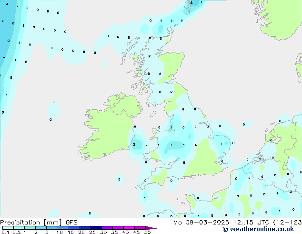Select the 2–5 mm legend color box
This screenshot has height=234, width=302.
pyautogui.click(x=41, y=228)
